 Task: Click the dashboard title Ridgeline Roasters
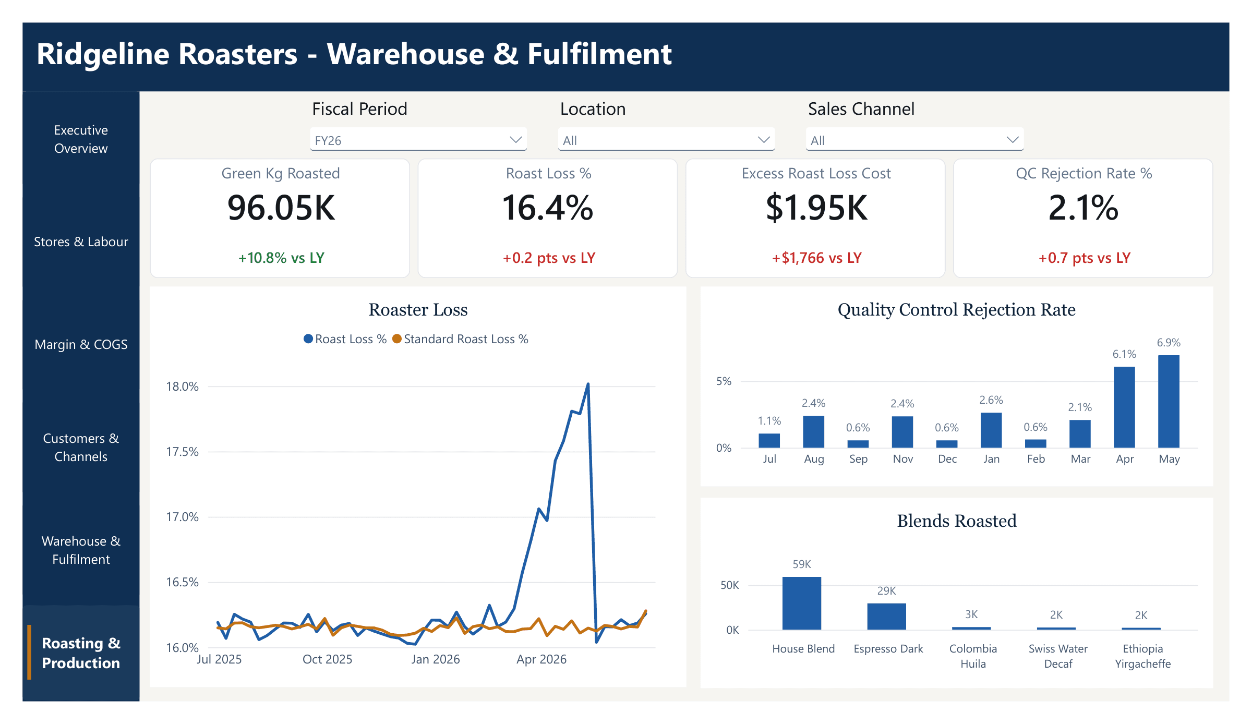click(x=354, y=54)
